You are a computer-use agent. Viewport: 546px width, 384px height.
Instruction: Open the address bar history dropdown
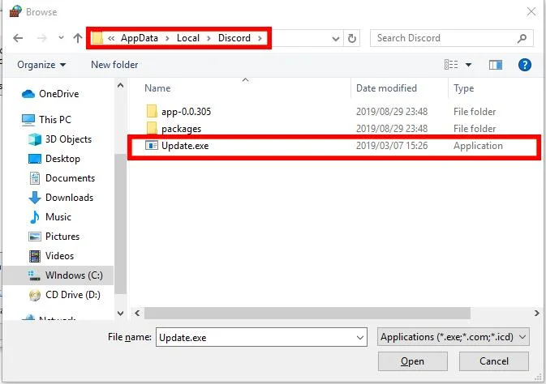click(x=335, y=38)
